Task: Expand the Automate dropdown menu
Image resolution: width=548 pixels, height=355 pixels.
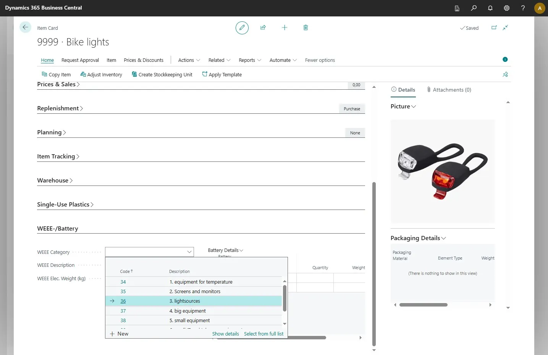Action: tap(283, 60)
